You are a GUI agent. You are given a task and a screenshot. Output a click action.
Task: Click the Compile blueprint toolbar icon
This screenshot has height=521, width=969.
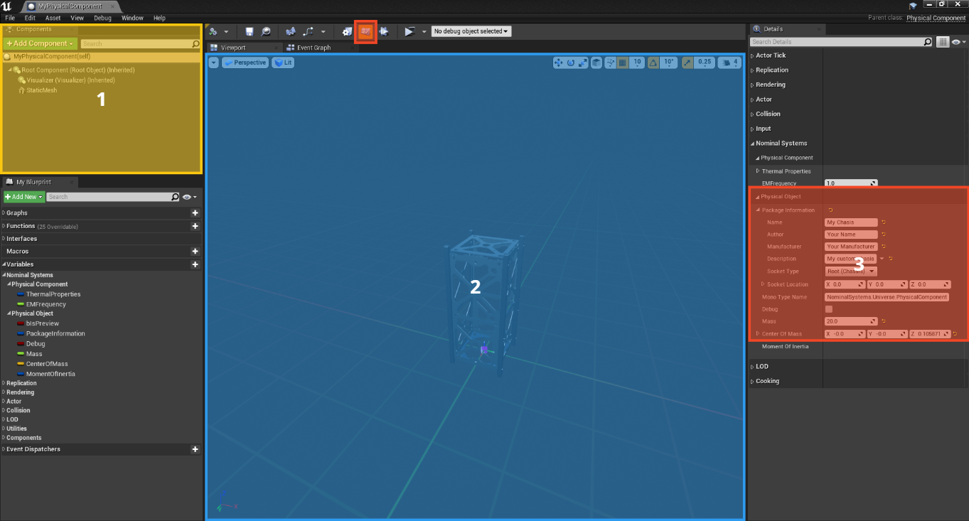213,31
